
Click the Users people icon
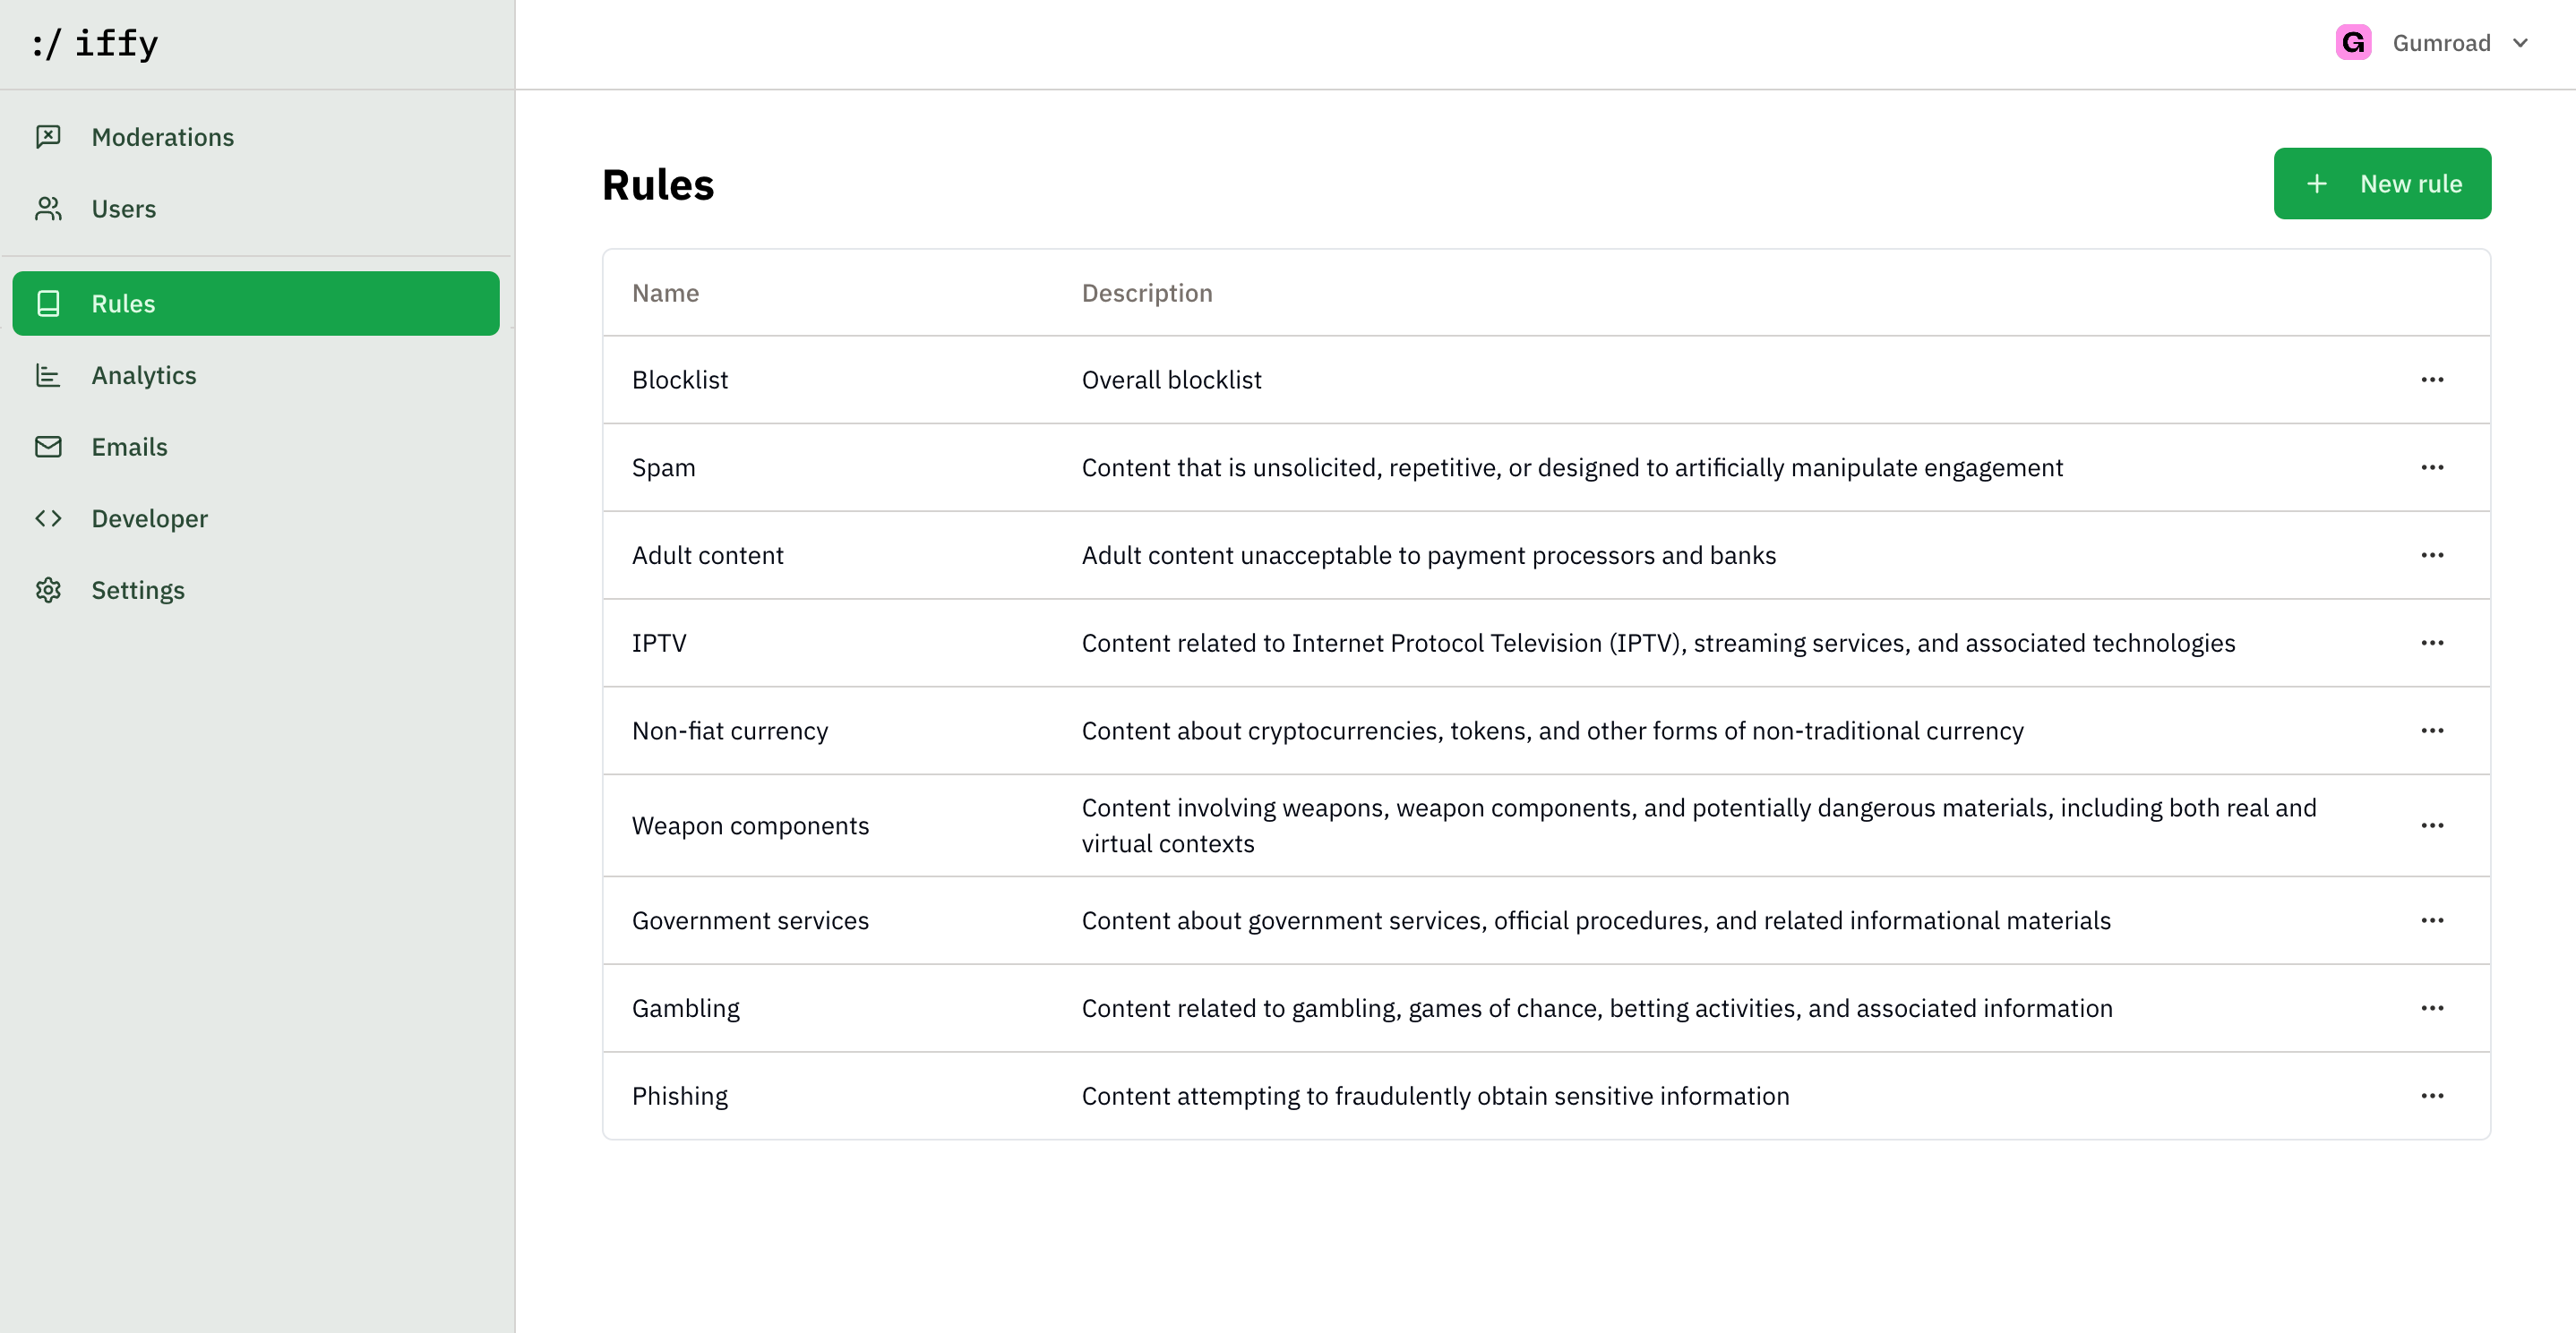tap(48, 208)
